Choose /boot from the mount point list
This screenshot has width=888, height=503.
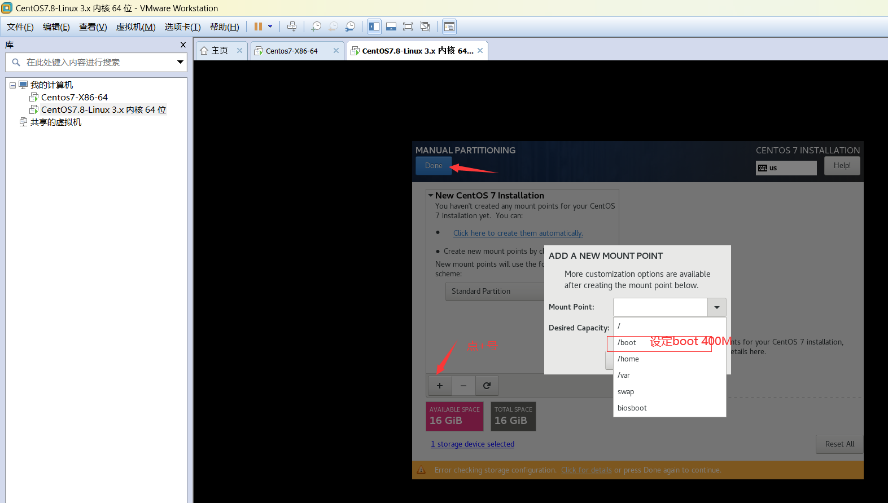[x=669, y=342]
